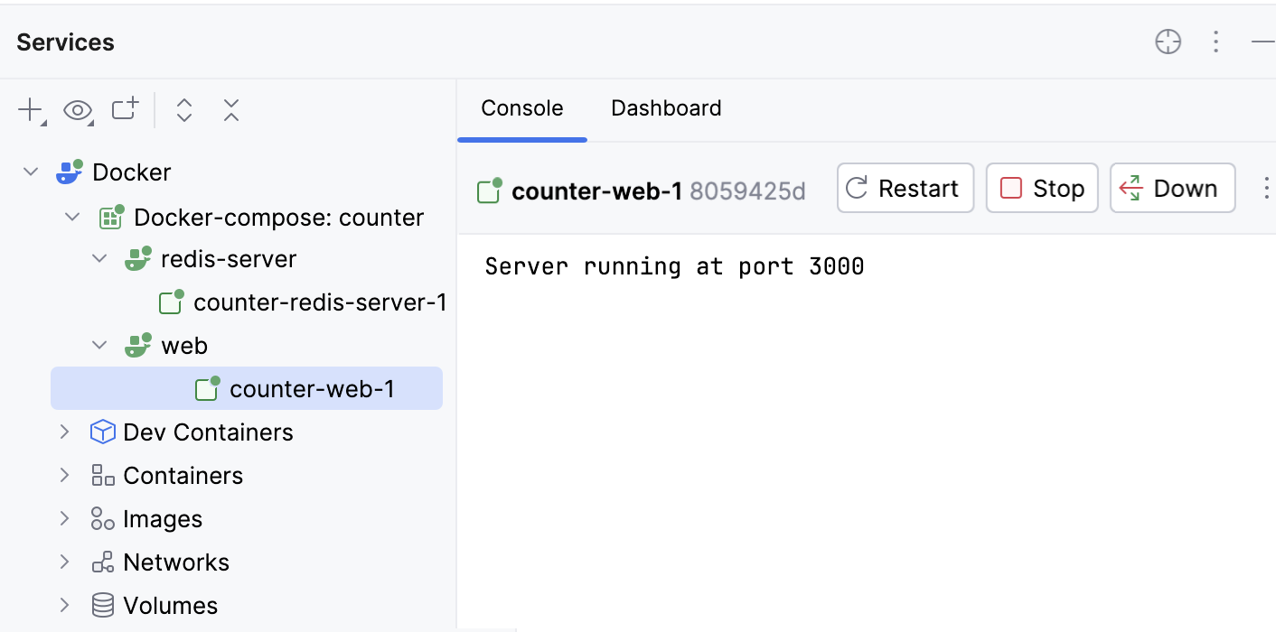
Task: Click the Dev Containers cube icon
Action: [103, 432]
